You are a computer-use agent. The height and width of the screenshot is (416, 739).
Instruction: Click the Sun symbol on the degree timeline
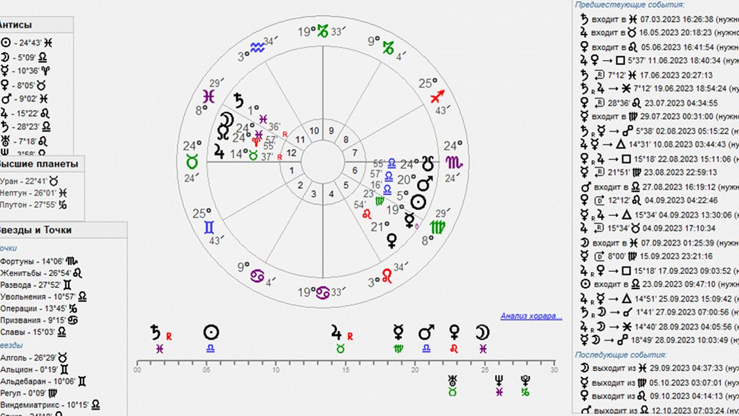click(x=211, y=332)
